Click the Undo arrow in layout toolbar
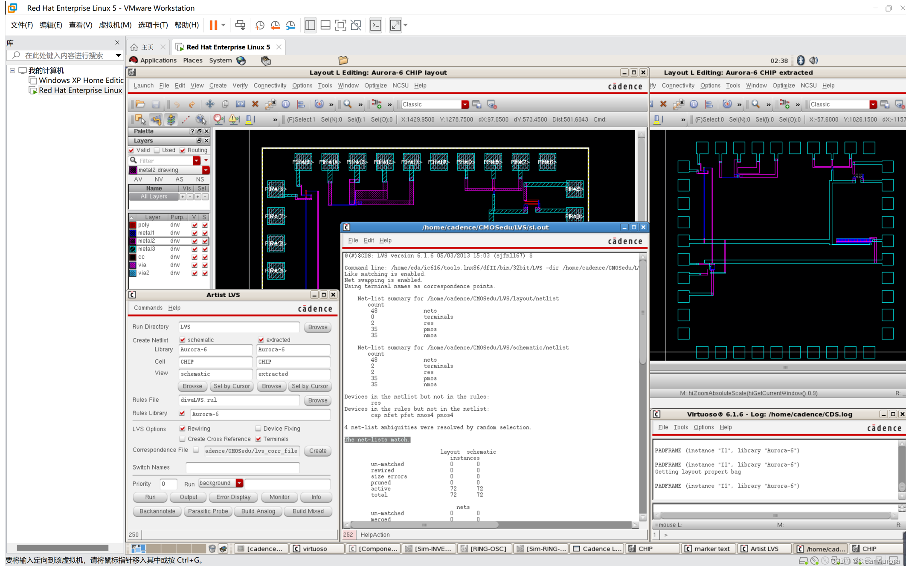This screenshot has height=568, width=906. click(x=177, y=104)
